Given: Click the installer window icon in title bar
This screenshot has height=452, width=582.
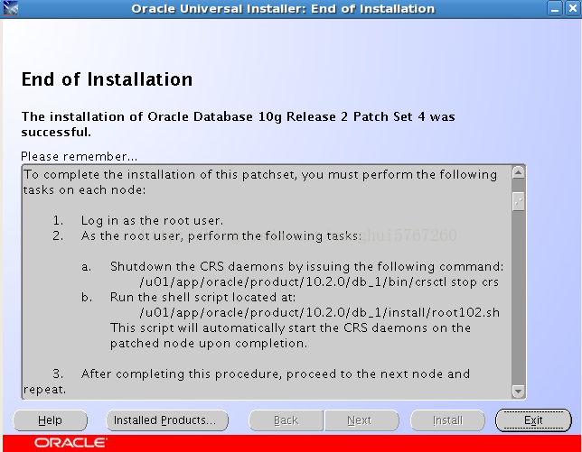Looking at the screenshot, I should pyautogui.click(x=11, y=8).
